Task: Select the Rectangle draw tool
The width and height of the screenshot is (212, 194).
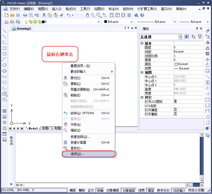Action: tap(5, 54)
